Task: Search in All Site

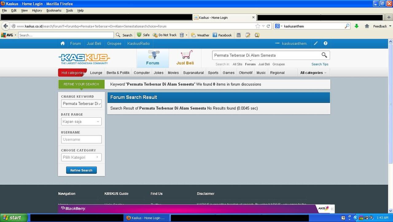Action: click(237, 64)
